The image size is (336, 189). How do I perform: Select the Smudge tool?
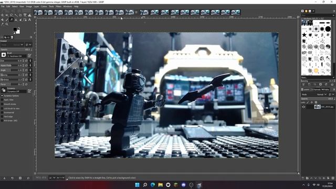point(20,20)
